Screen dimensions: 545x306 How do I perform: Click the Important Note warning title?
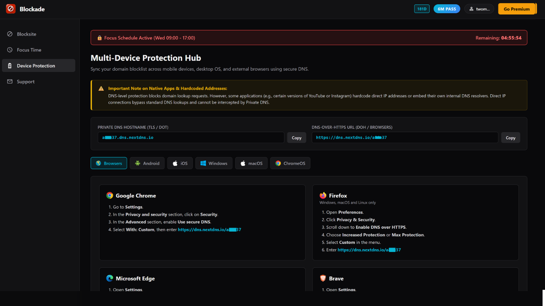point(168,88)
